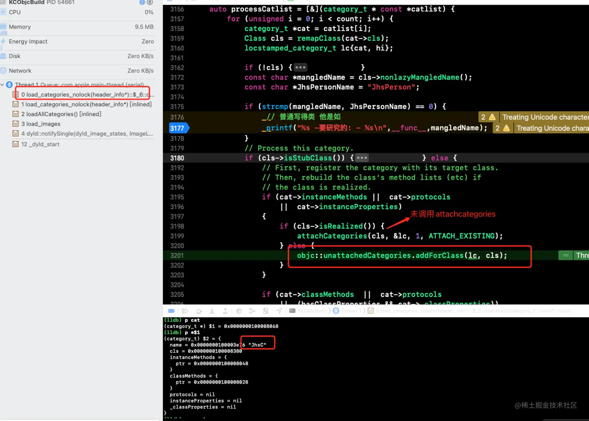Click line number 3201 in the gutter
This screenshot has height=421, width=589.
tap(177, 255)
